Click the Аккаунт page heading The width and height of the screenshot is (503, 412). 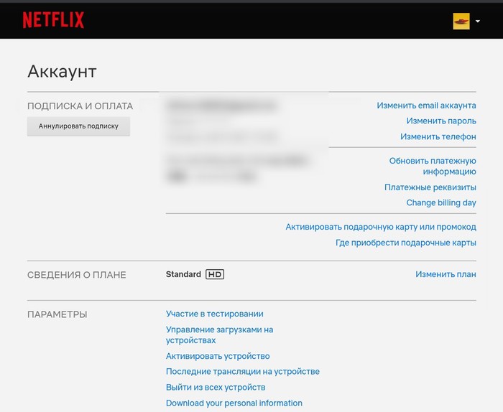[62, 72]
